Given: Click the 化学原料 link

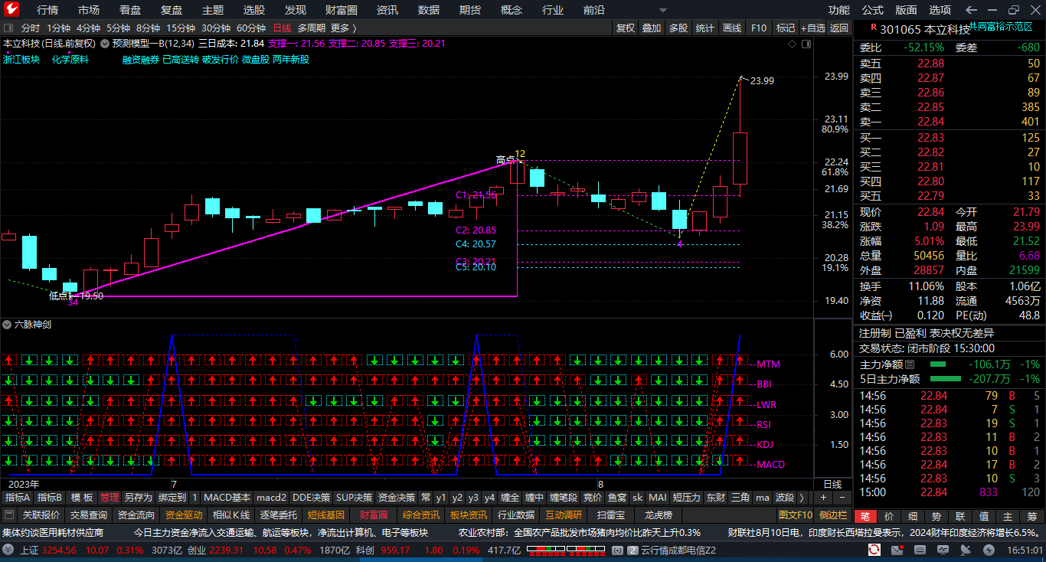Looking at the screenshot, I should (x=70, y=59).
